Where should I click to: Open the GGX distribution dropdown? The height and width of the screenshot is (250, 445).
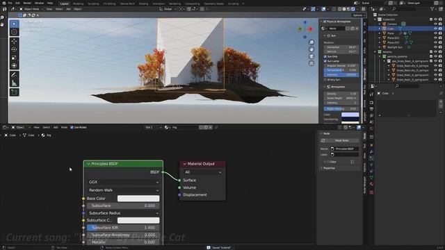pyautogui.click(x=124, y=182)
